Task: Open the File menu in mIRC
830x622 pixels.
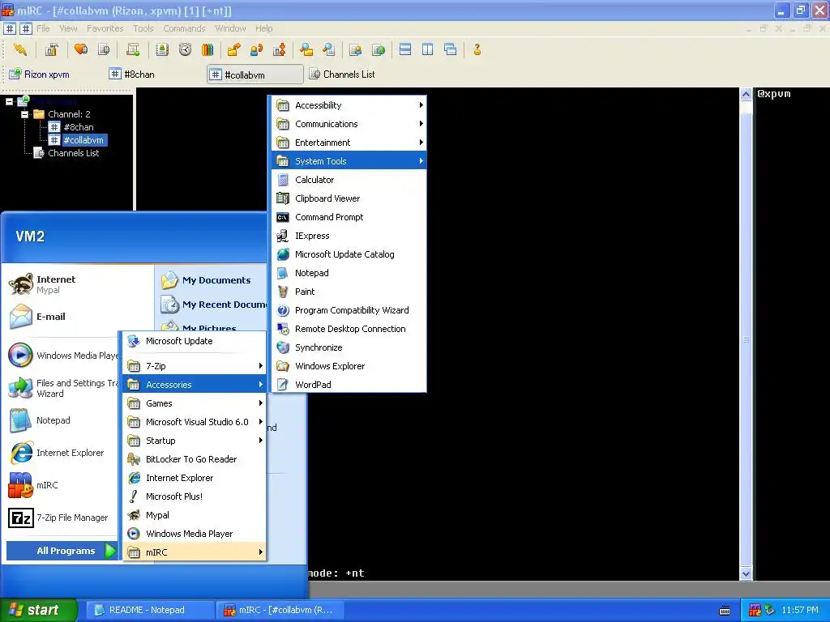Action: [x=44, y=28]
